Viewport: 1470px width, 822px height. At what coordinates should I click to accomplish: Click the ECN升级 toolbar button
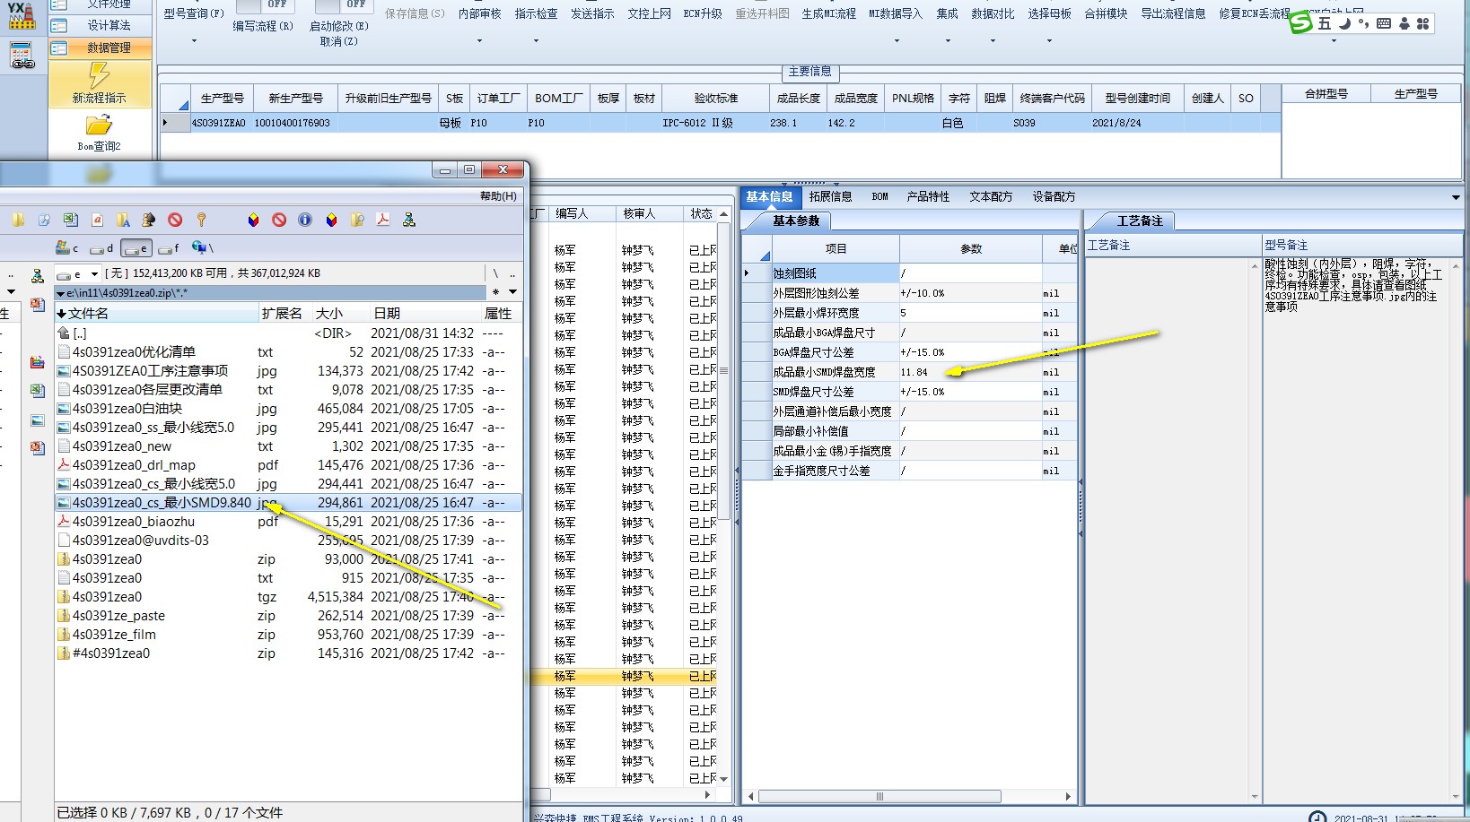(x=703, y=13)
